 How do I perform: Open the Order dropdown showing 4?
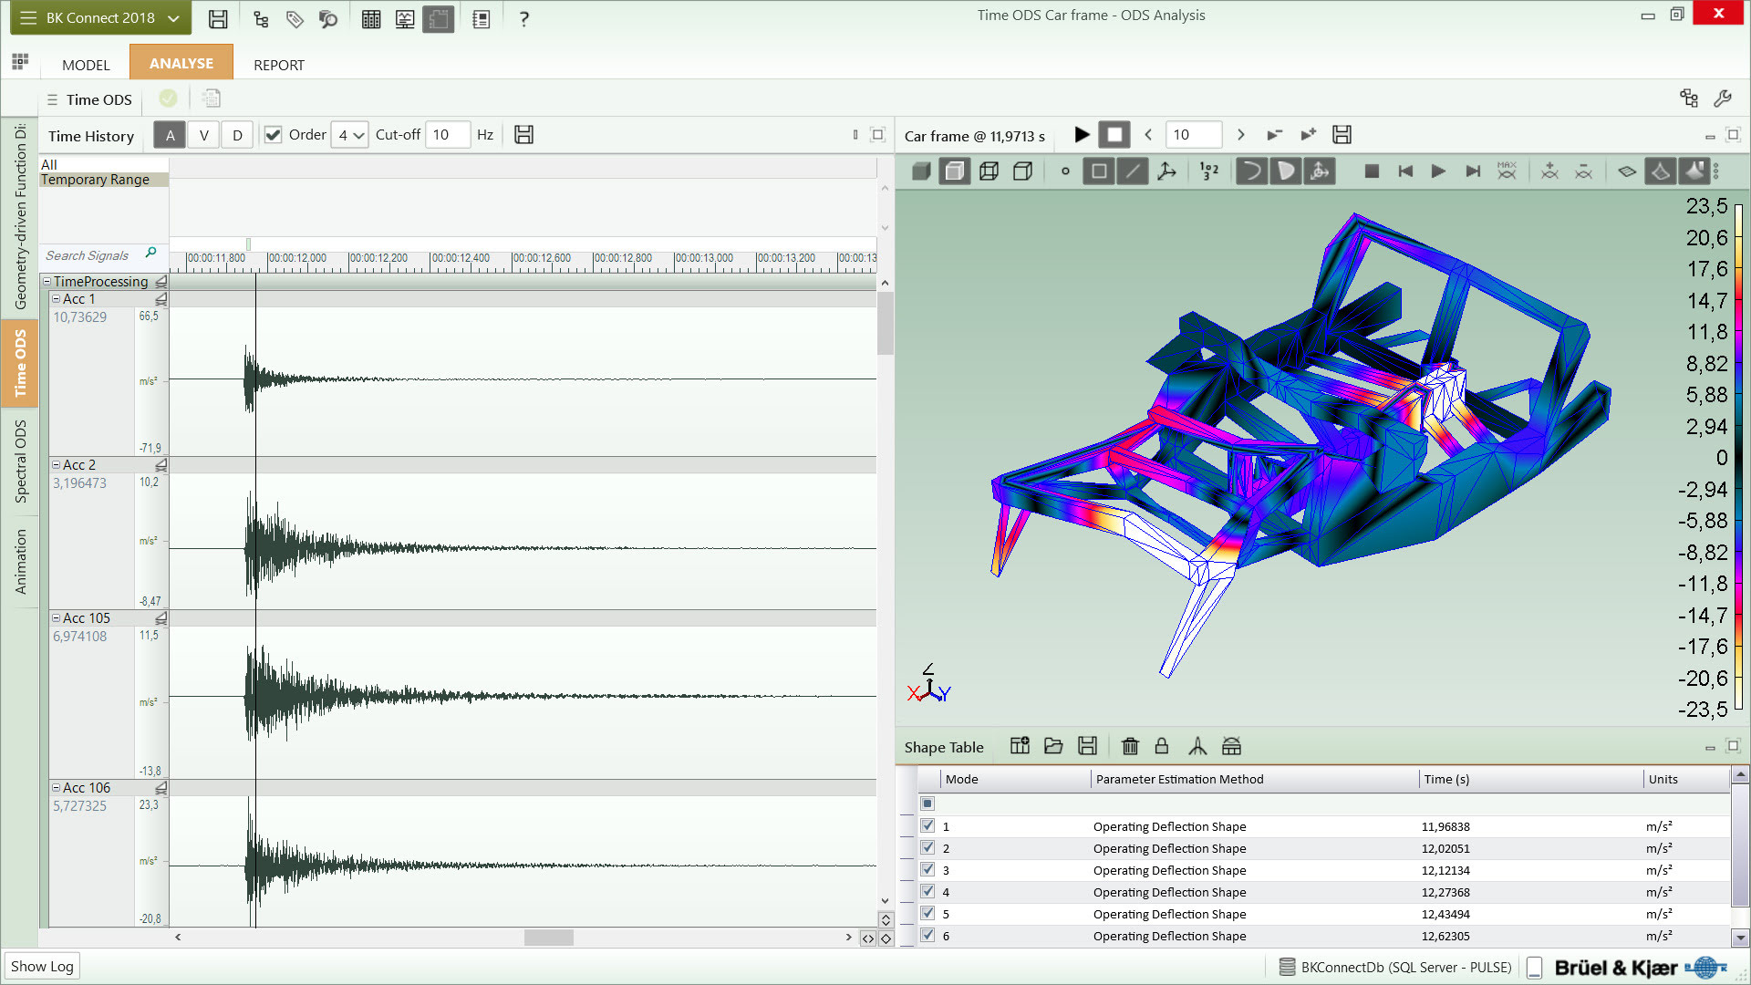coord(350,135)
